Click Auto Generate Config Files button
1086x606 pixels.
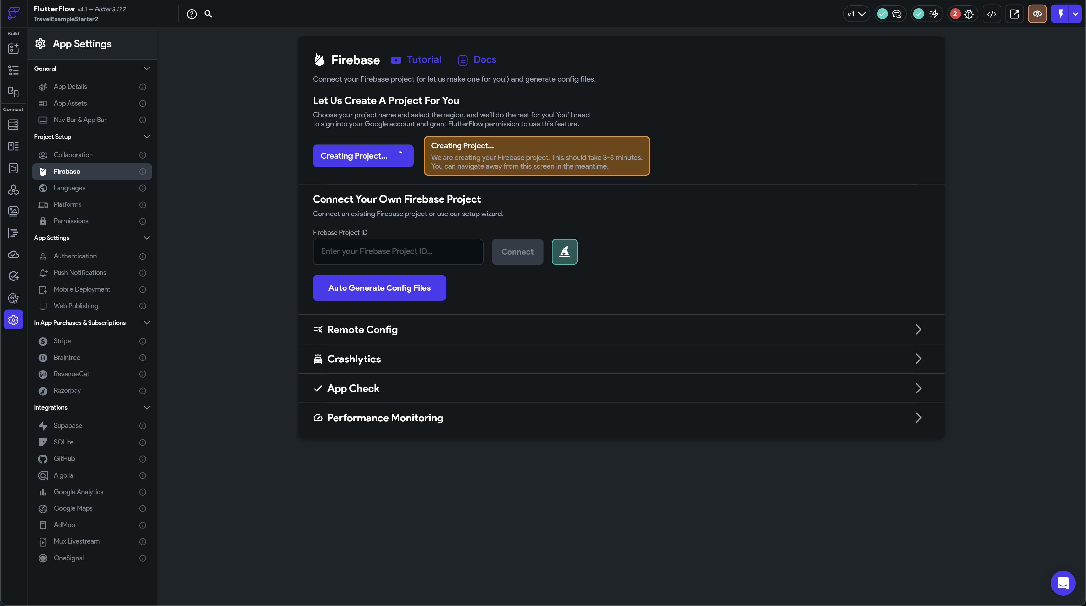click(x=379, y=288)
